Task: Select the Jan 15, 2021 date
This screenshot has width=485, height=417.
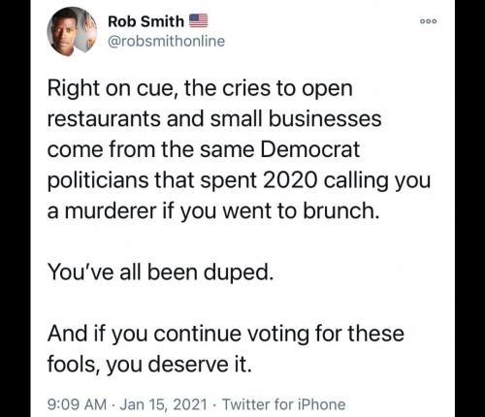Action: [x=163, y=404]
